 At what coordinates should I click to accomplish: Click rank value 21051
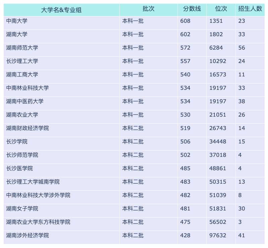pyautogui.click(x=218, y=115)
